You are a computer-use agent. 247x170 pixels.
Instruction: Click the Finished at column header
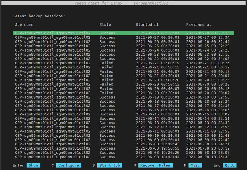(199, 25)
